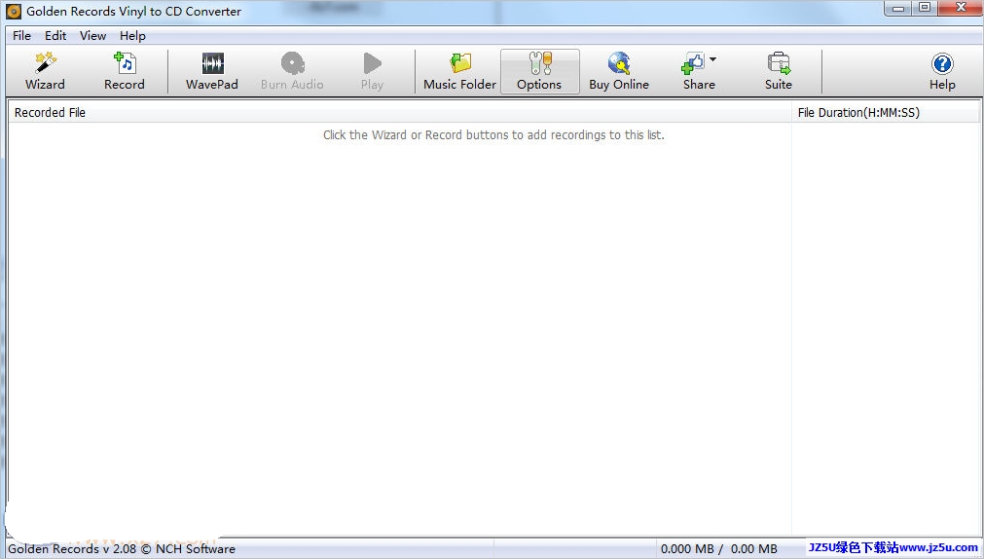Open the Music Folder
This screenshot has width=984, height=559.
(460, 72)
